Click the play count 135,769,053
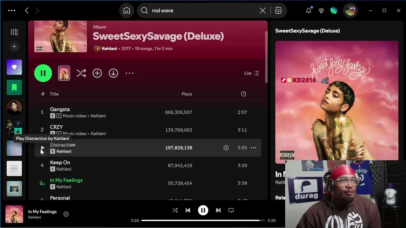The image size is (406, 228). pos(179,130)
